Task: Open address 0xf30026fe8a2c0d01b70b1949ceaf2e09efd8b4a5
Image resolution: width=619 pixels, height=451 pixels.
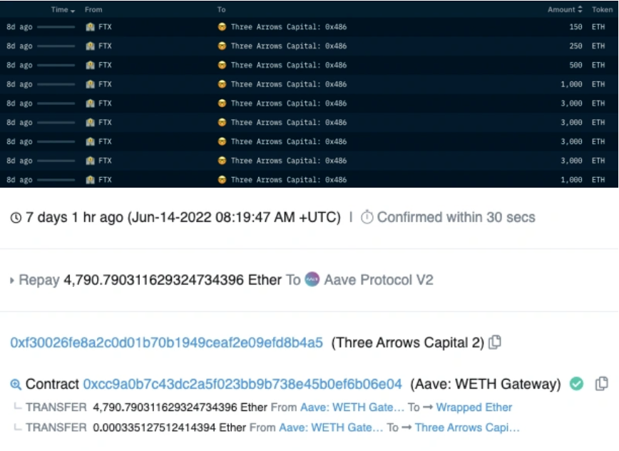Action: [166, 343]
